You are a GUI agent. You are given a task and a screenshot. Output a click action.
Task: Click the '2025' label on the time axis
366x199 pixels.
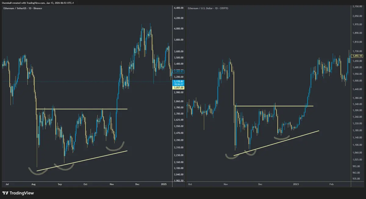(164, 184)
